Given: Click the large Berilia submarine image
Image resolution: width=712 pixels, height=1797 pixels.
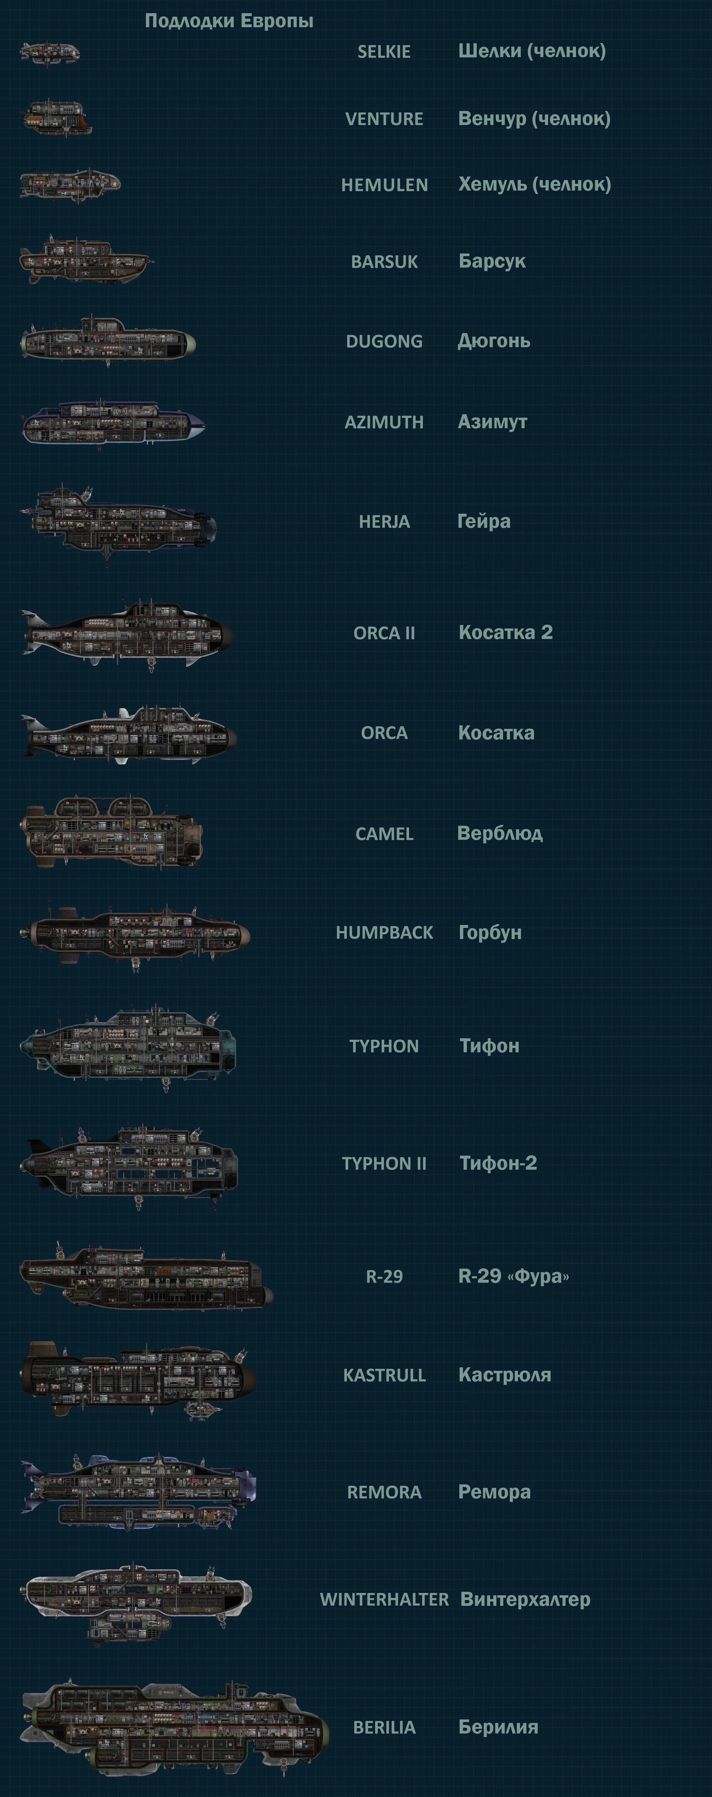Looking at the screenshot, I should click(174, 1727).
